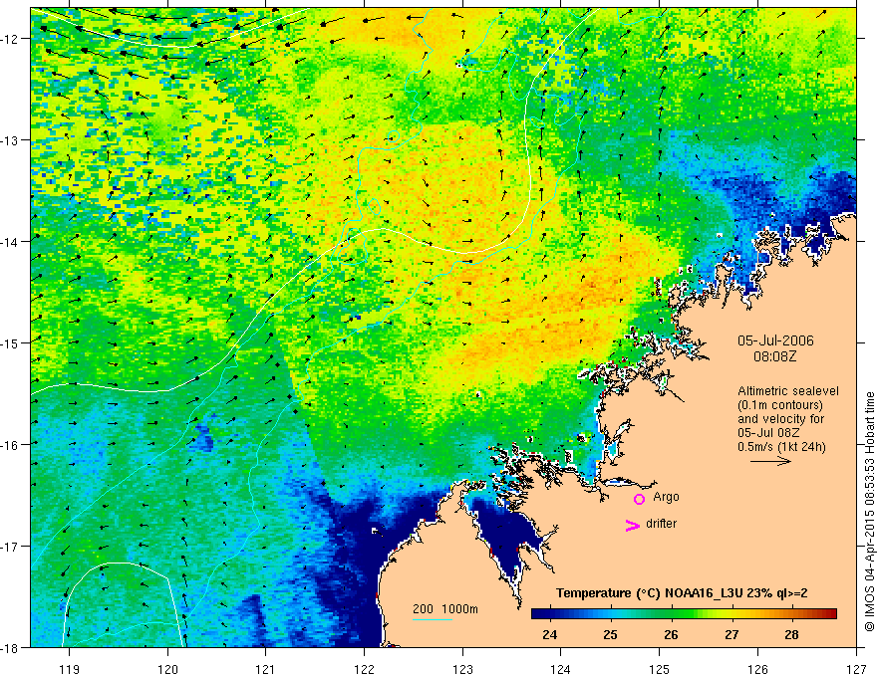Click the longitude axis label 126
Image resolution: width=877 pixels, height=677 pixels.
click(757, 669)
